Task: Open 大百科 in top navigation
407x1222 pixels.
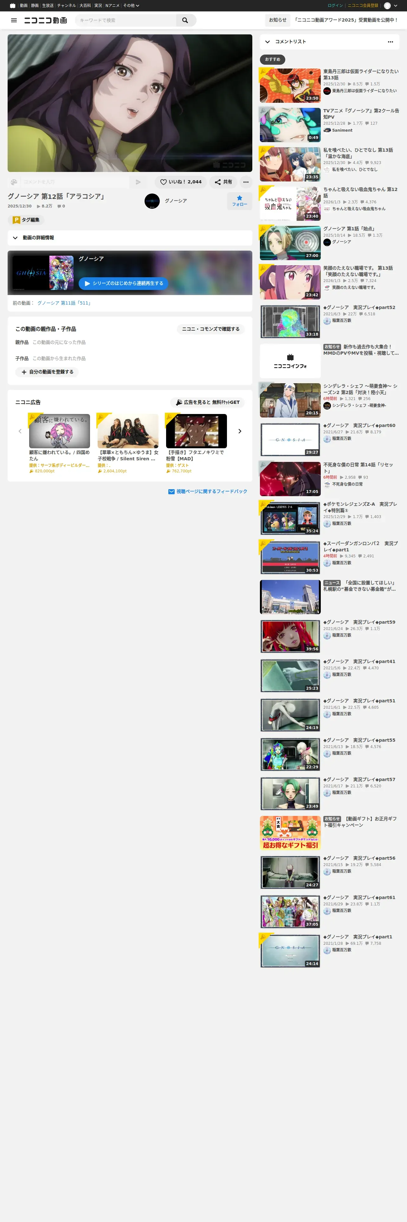Action: click(x=85, y=6)
